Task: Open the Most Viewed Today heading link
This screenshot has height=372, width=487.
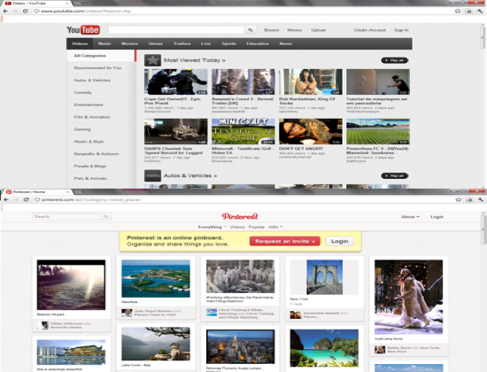Action: (195, 60)
